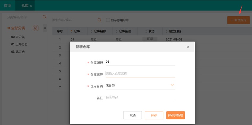Switch to the 首页 tab
This screenshot has height=125, width=252.
(x=7, y=6)
